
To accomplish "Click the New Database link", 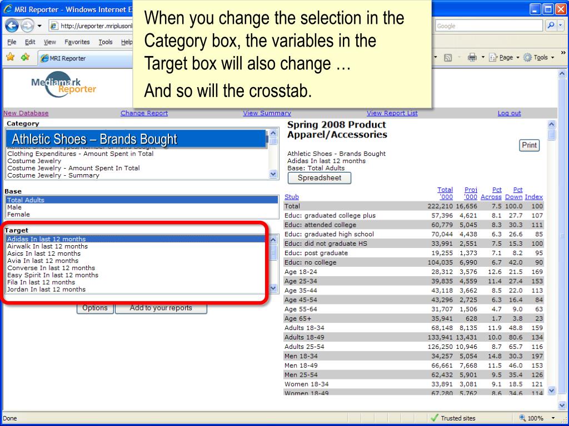I will click(x=26, y=113).
